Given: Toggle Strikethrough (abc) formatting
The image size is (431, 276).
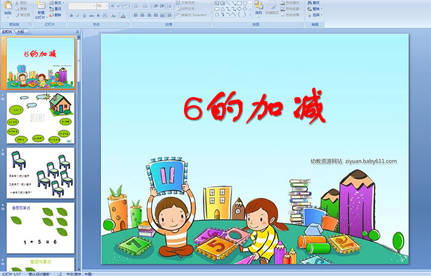Looking at the screenshot, I should 92,15.
